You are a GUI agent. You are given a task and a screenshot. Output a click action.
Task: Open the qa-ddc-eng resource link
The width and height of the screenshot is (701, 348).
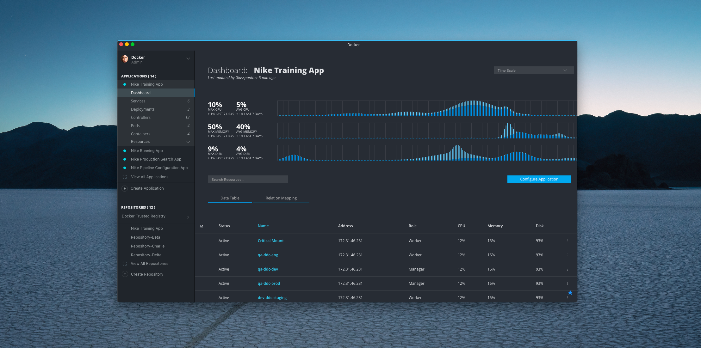(x=268, y=255)
